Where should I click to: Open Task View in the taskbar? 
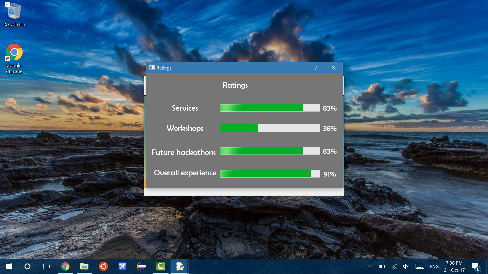pos(46,266)
